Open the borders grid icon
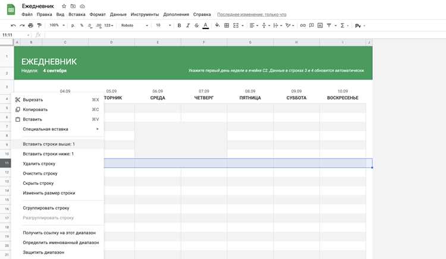Viewport: 446px width, 259px height. coord(227,26)
